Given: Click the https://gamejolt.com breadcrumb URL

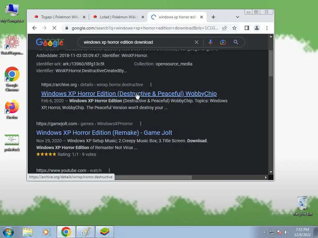Looking at the screenshot, I should click(57, 124).
